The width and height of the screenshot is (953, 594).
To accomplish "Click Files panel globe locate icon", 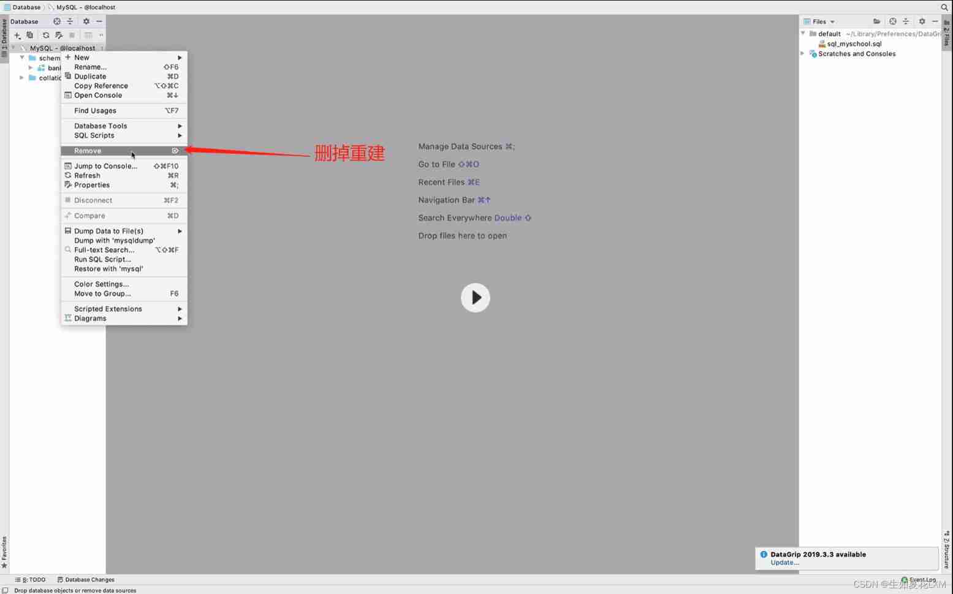I will click(x=893, y=21).
